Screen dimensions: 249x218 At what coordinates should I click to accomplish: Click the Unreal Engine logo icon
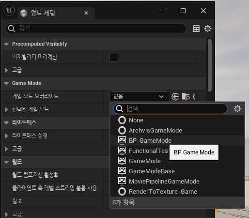[9, 10]
